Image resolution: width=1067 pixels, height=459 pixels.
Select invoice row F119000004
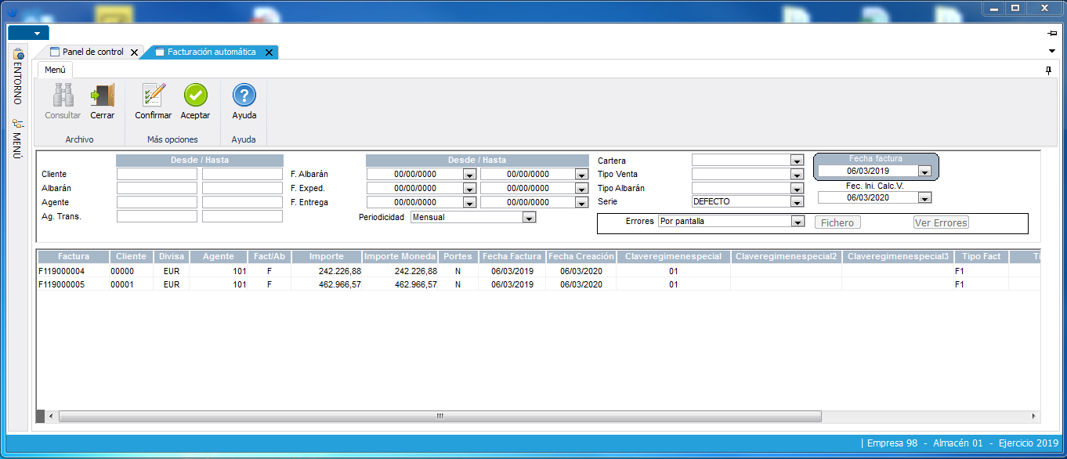point(538,271)
